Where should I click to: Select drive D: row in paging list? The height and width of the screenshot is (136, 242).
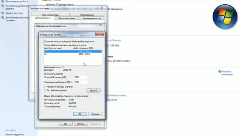click(x=73, y=54)
